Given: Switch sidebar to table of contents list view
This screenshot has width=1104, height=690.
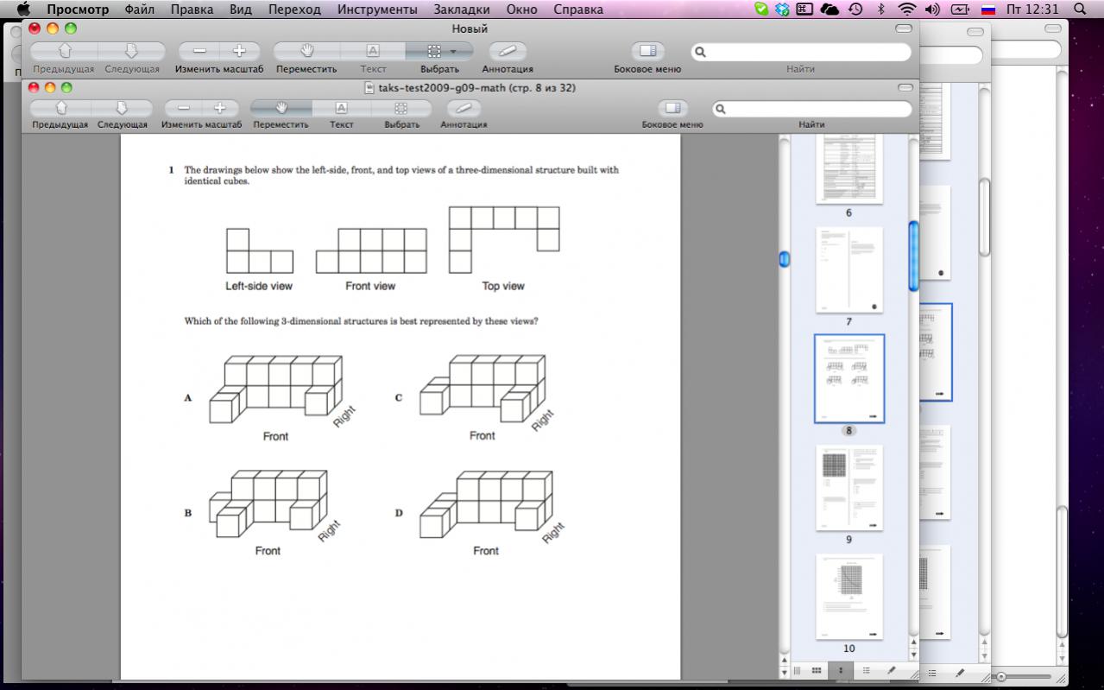Looking at the screenshot, I should click(865, 671).
